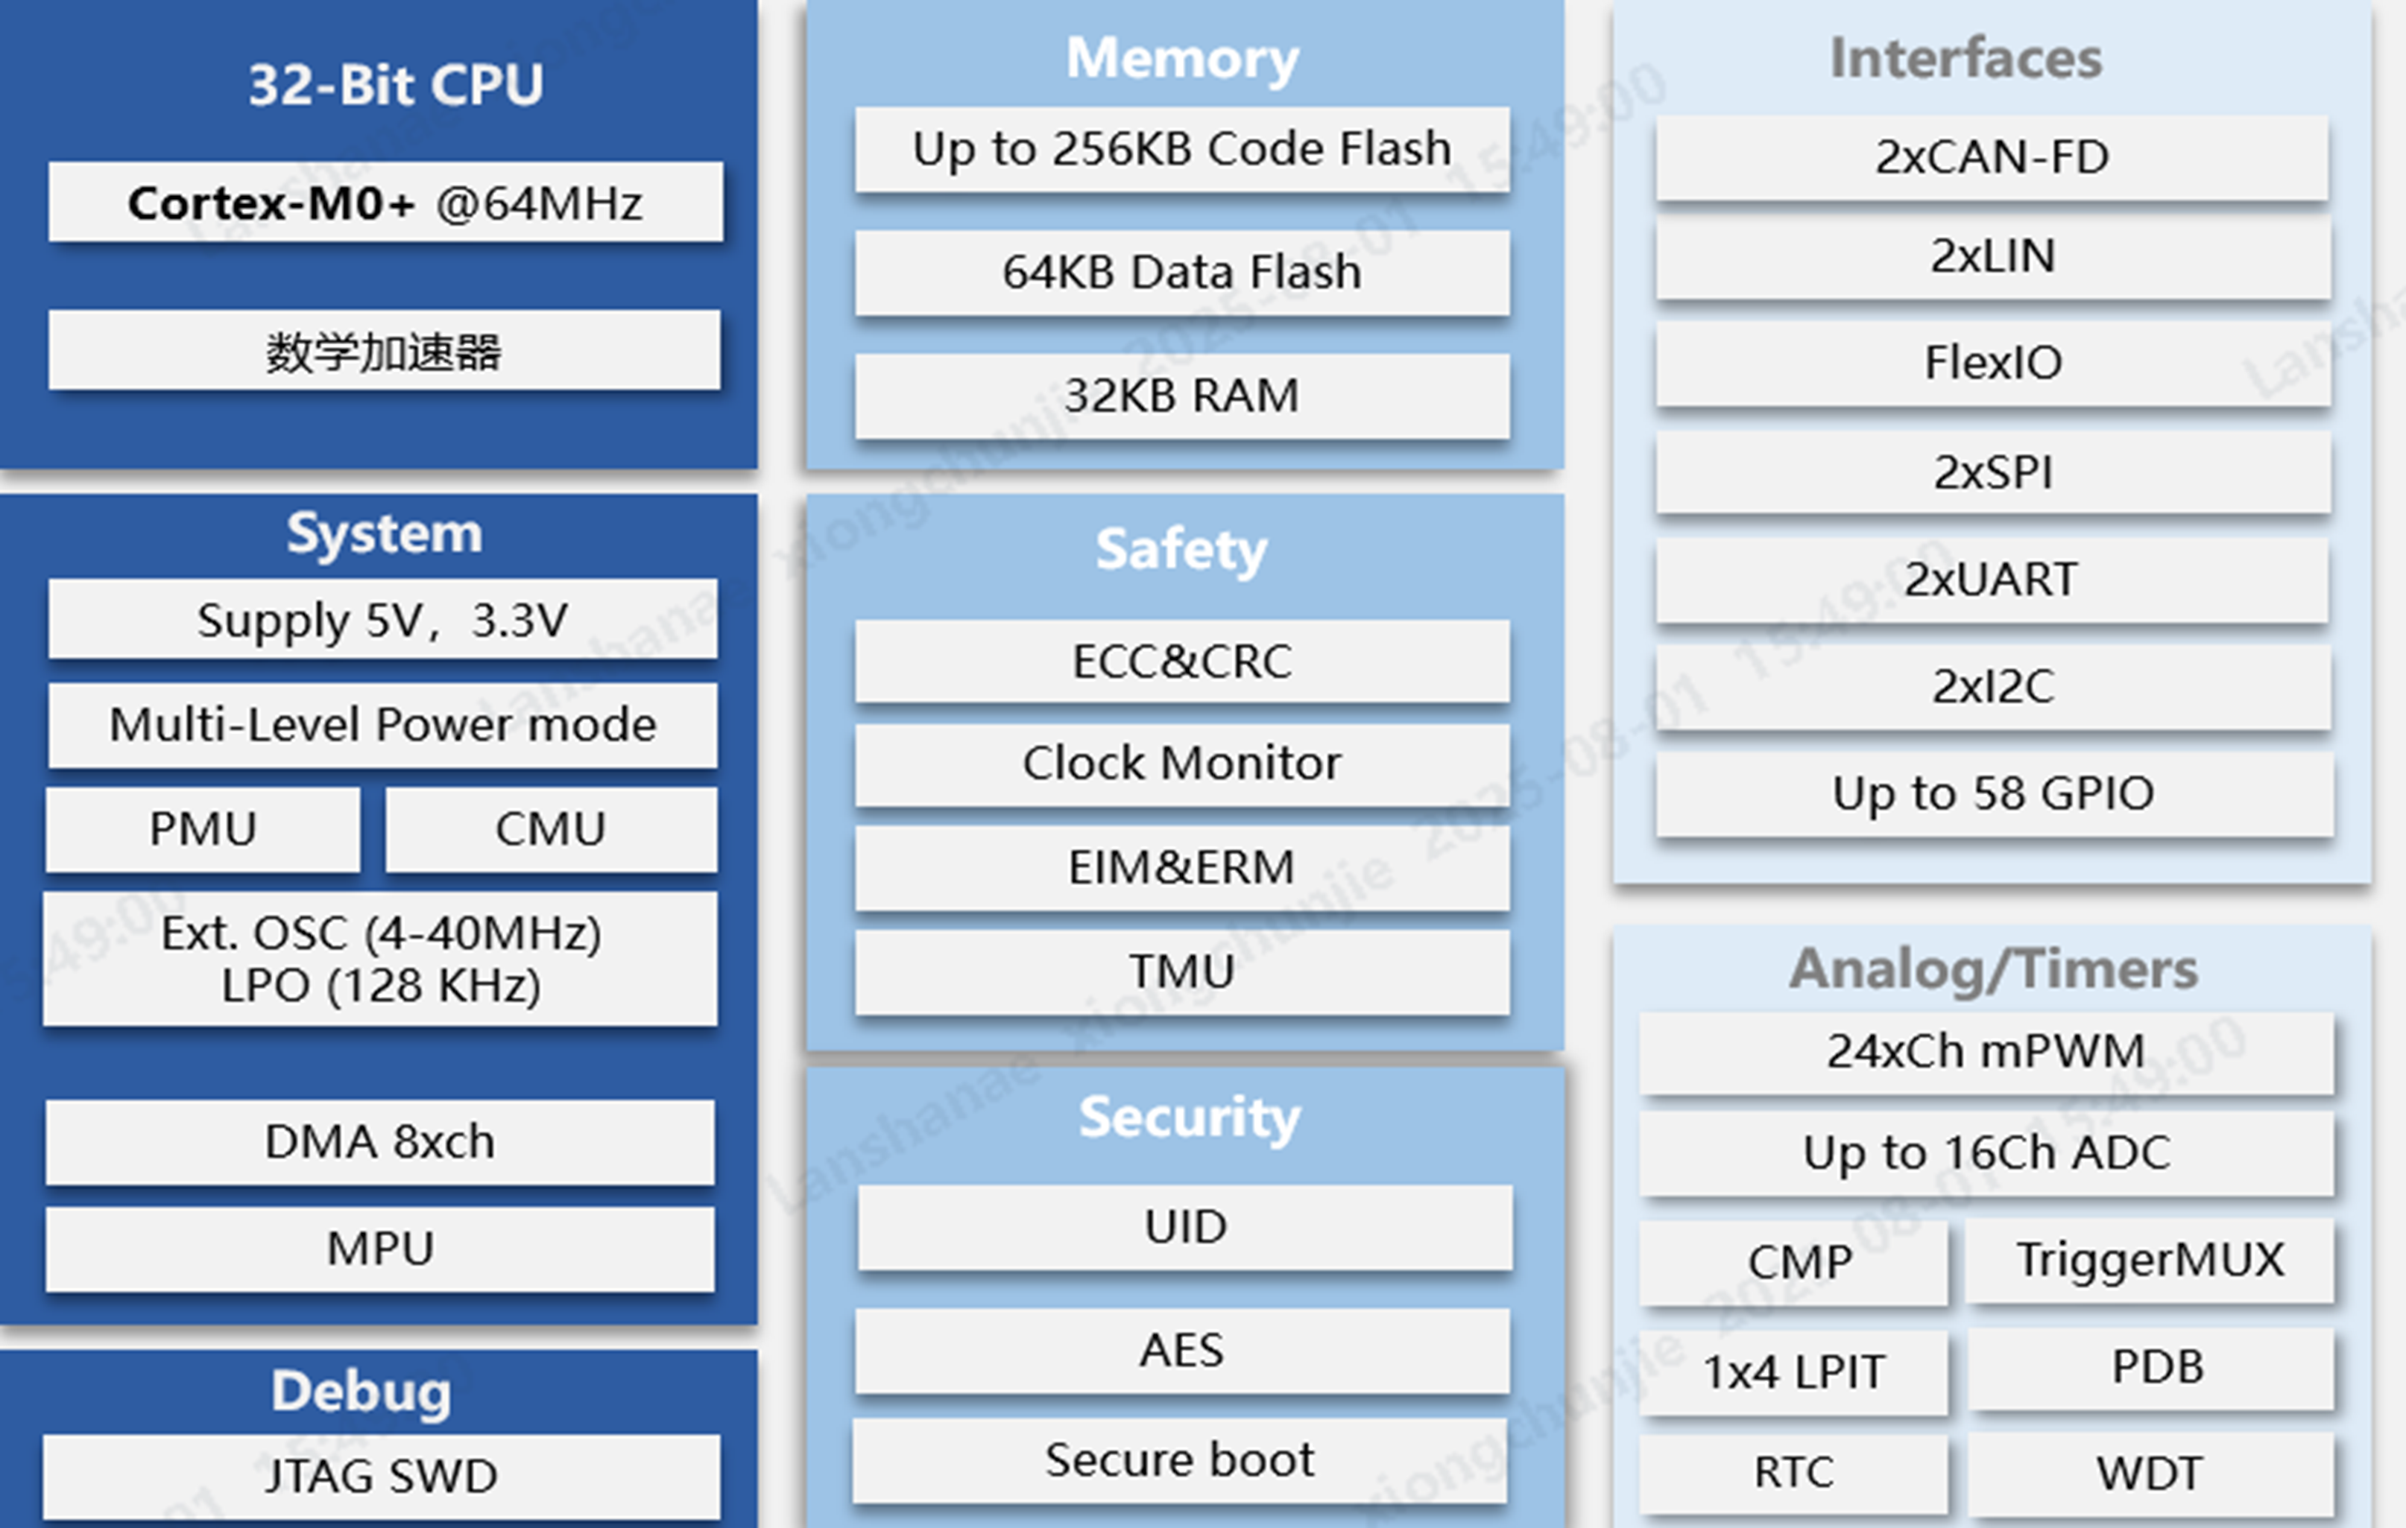Select the Up to 256KB Code Flash block
The height and width of the screenshot is (1528, 2406).
[1182, 150]
